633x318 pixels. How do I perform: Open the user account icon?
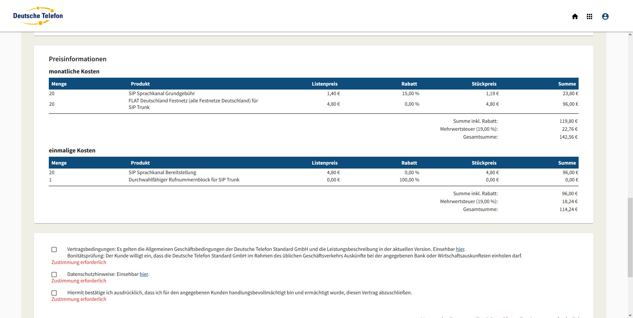click(x=605, y=16)
